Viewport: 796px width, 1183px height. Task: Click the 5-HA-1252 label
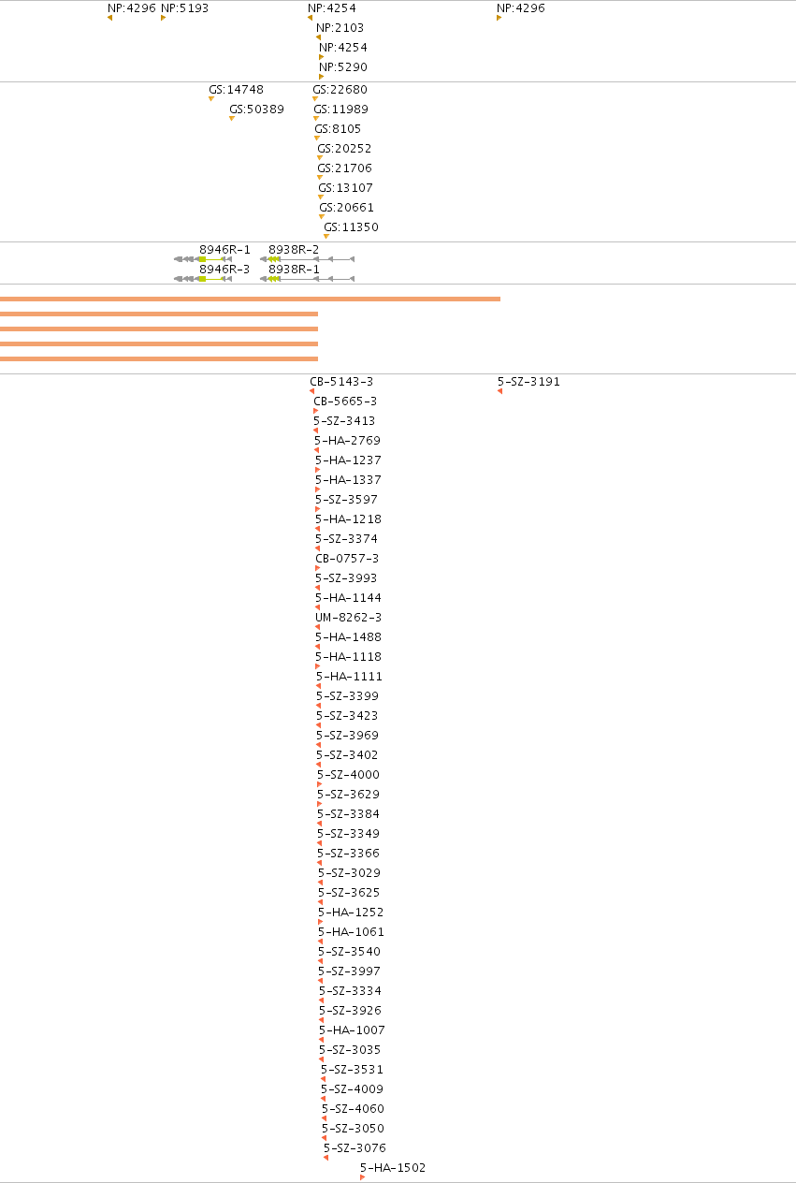tap(351, 913)
